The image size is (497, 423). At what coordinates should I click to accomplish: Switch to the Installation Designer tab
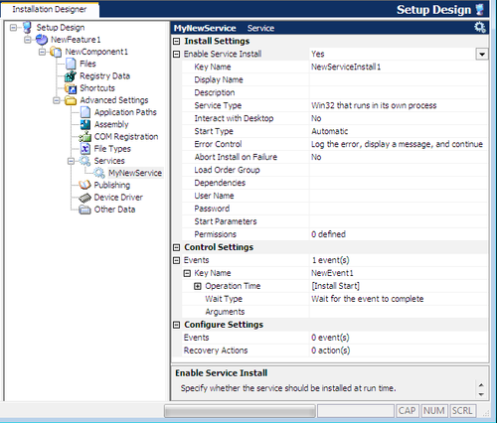coord(50,9)
